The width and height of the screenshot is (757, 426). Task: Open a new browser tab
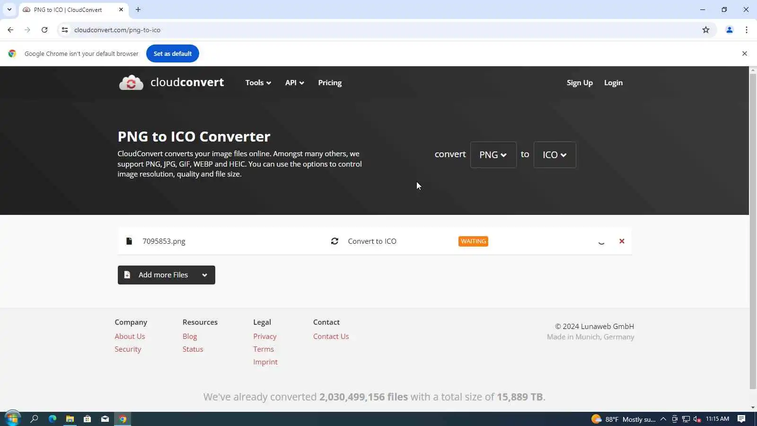(138, 9)
